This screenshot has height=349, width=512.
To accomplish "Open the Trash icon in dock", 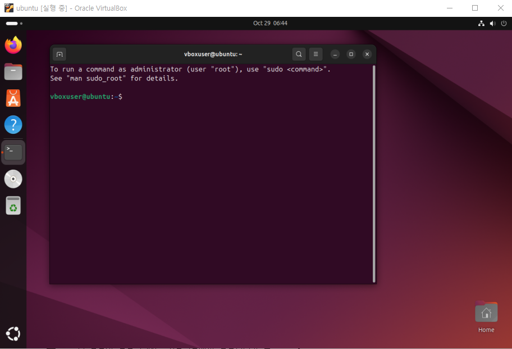I will pos(13,206).
